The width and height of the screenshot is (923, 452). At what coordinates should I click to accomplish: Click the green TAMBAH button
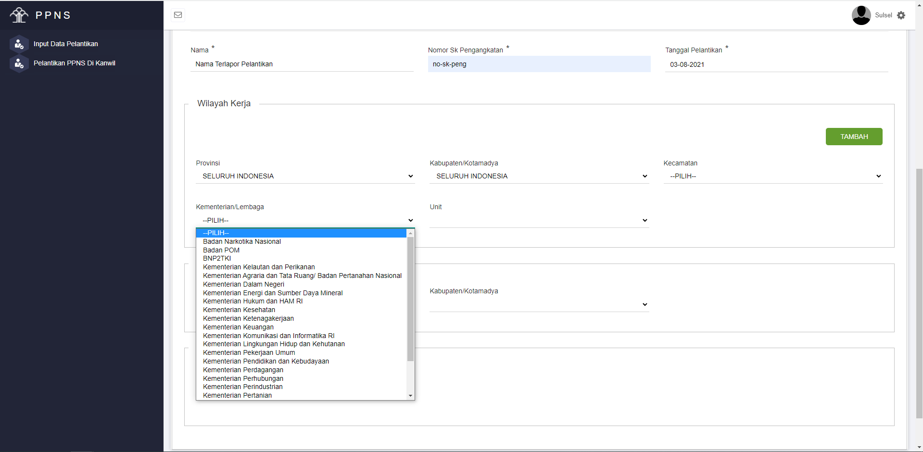854,137
